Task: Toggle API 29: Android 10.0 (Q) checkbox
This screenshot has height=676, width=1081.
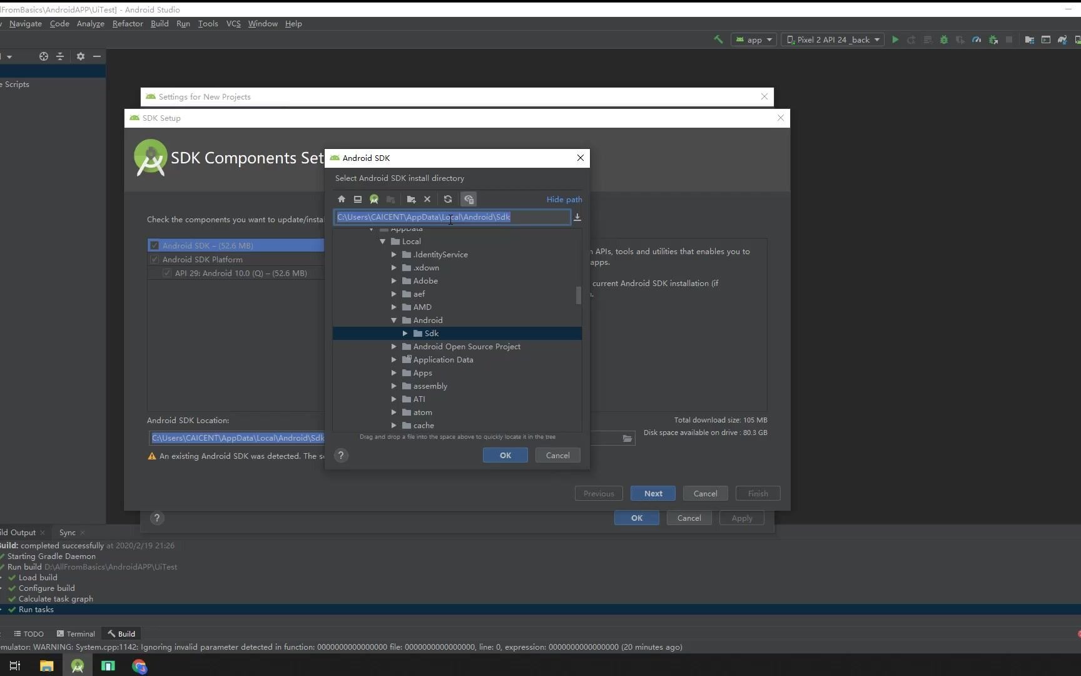Action: click(x=167, y=273)
